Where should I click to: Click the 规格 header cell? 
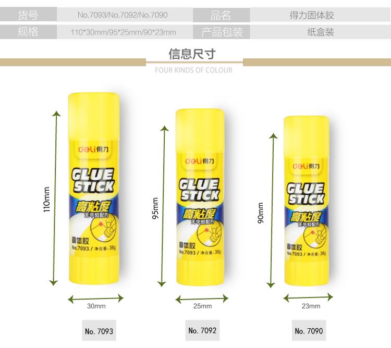[x=28, y=32]
